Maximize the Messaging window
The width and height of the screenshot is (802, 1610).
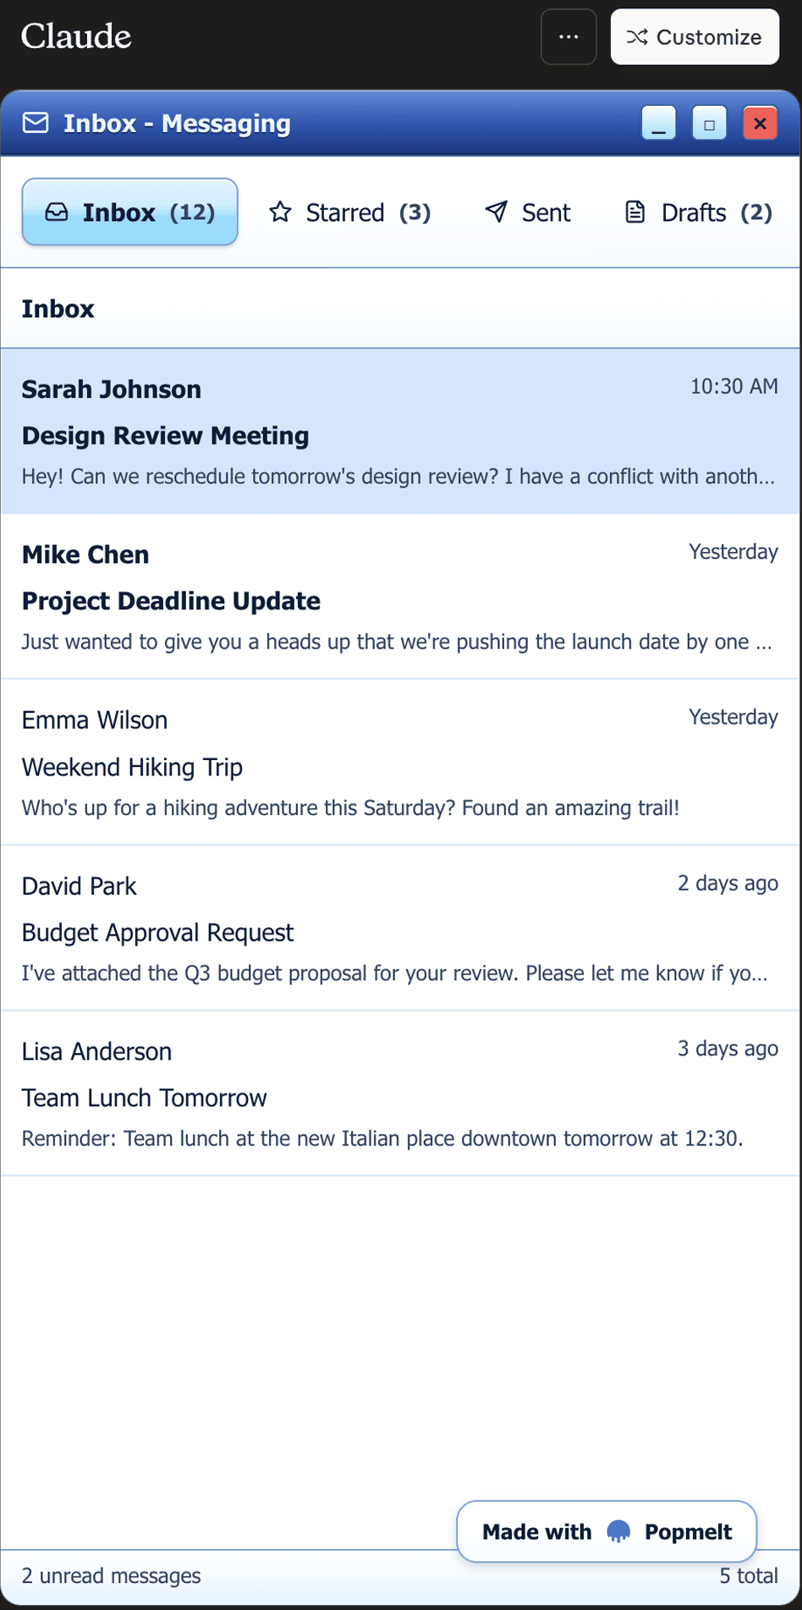[709, 124]
